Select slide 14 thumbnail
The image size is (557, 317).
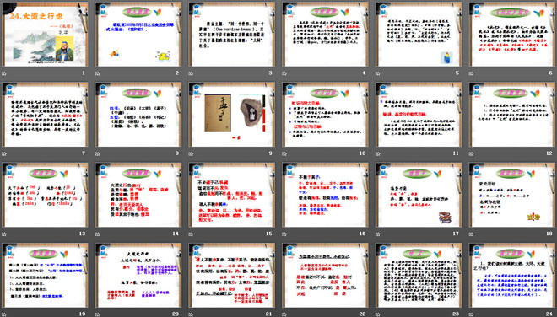point(138,195)
